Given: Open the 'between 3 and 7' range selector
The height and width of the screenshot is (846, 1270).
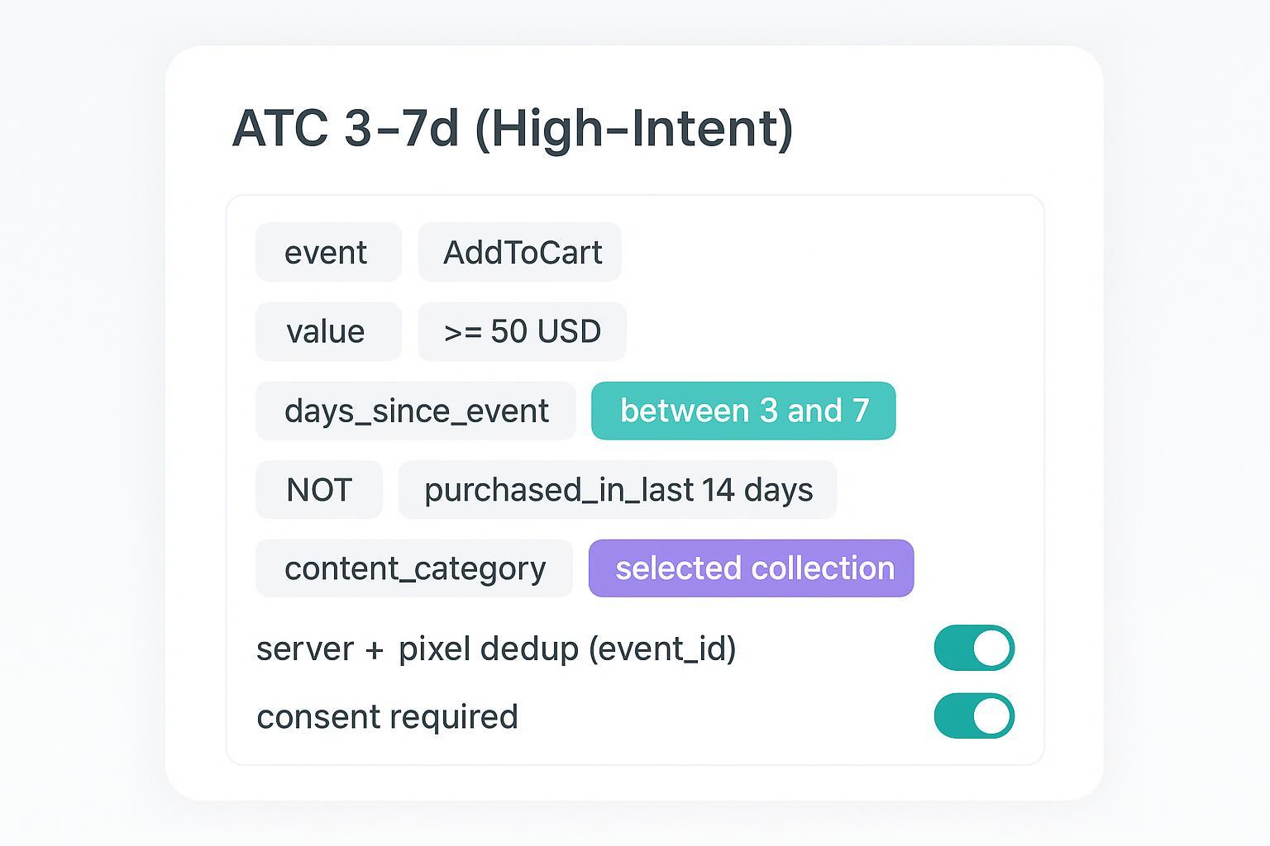Looking at the screenshot, I should [x=742, y=411].
